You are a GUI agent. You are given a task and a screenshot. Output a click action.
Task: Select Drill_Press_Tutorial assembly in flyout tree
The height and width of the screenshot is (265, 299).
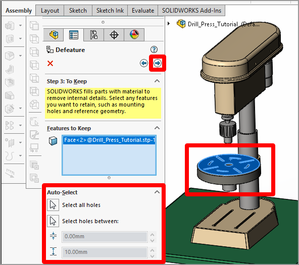[x=218, y=24]
